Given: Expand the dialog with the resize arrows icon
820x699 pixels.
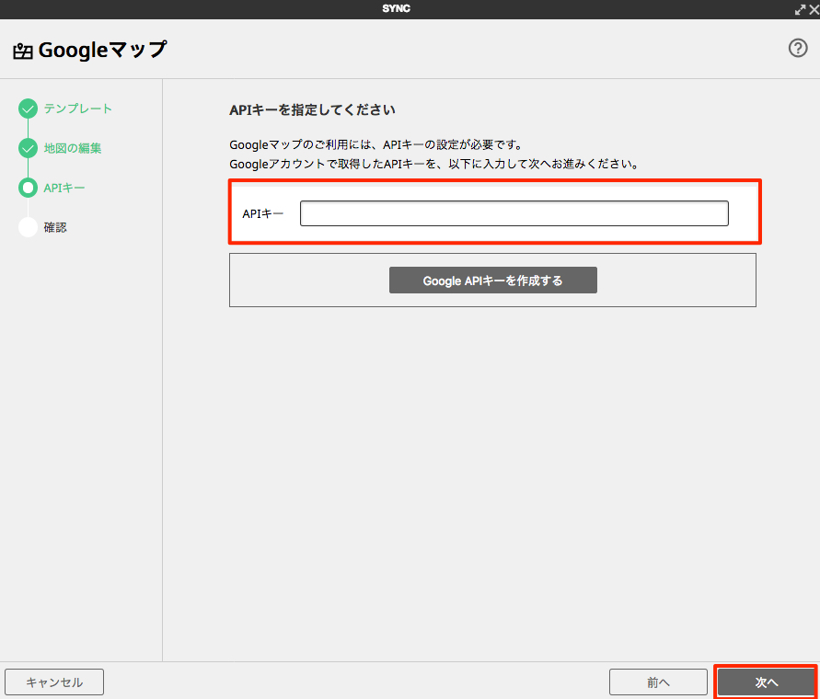Looking at the screenshot, I should coord(800,9).
